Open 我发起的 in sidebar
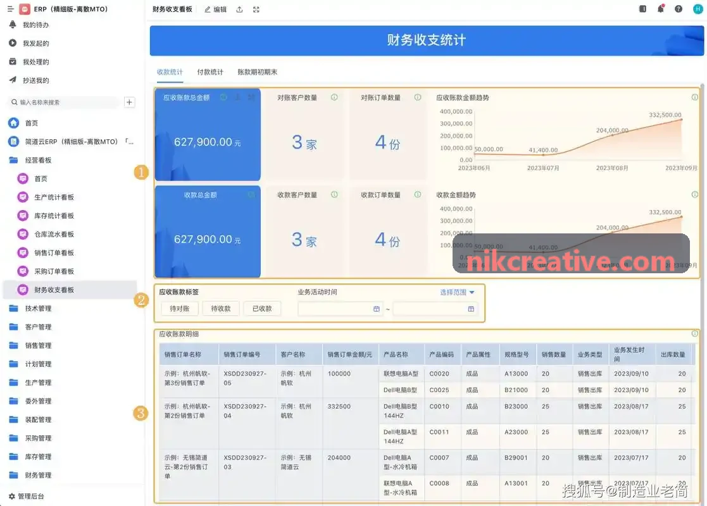The width and height of the screenshot is (707, 506). pos(36,43)
